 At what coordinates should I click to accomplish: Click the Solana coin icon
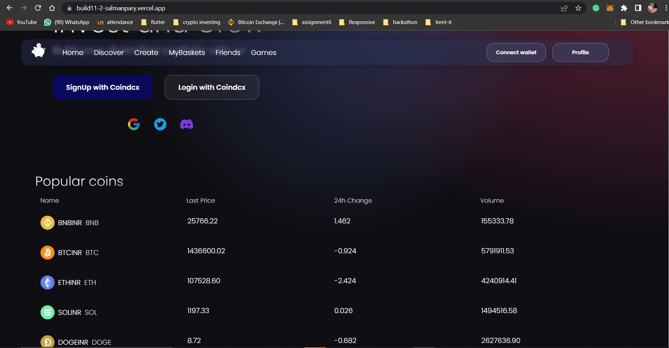click(x=47, y=312)
